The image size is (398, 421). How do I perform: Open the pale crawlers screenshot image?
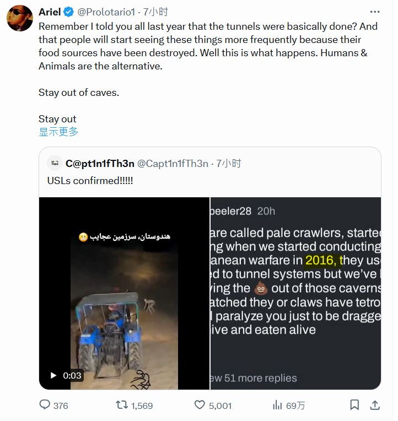295,293
